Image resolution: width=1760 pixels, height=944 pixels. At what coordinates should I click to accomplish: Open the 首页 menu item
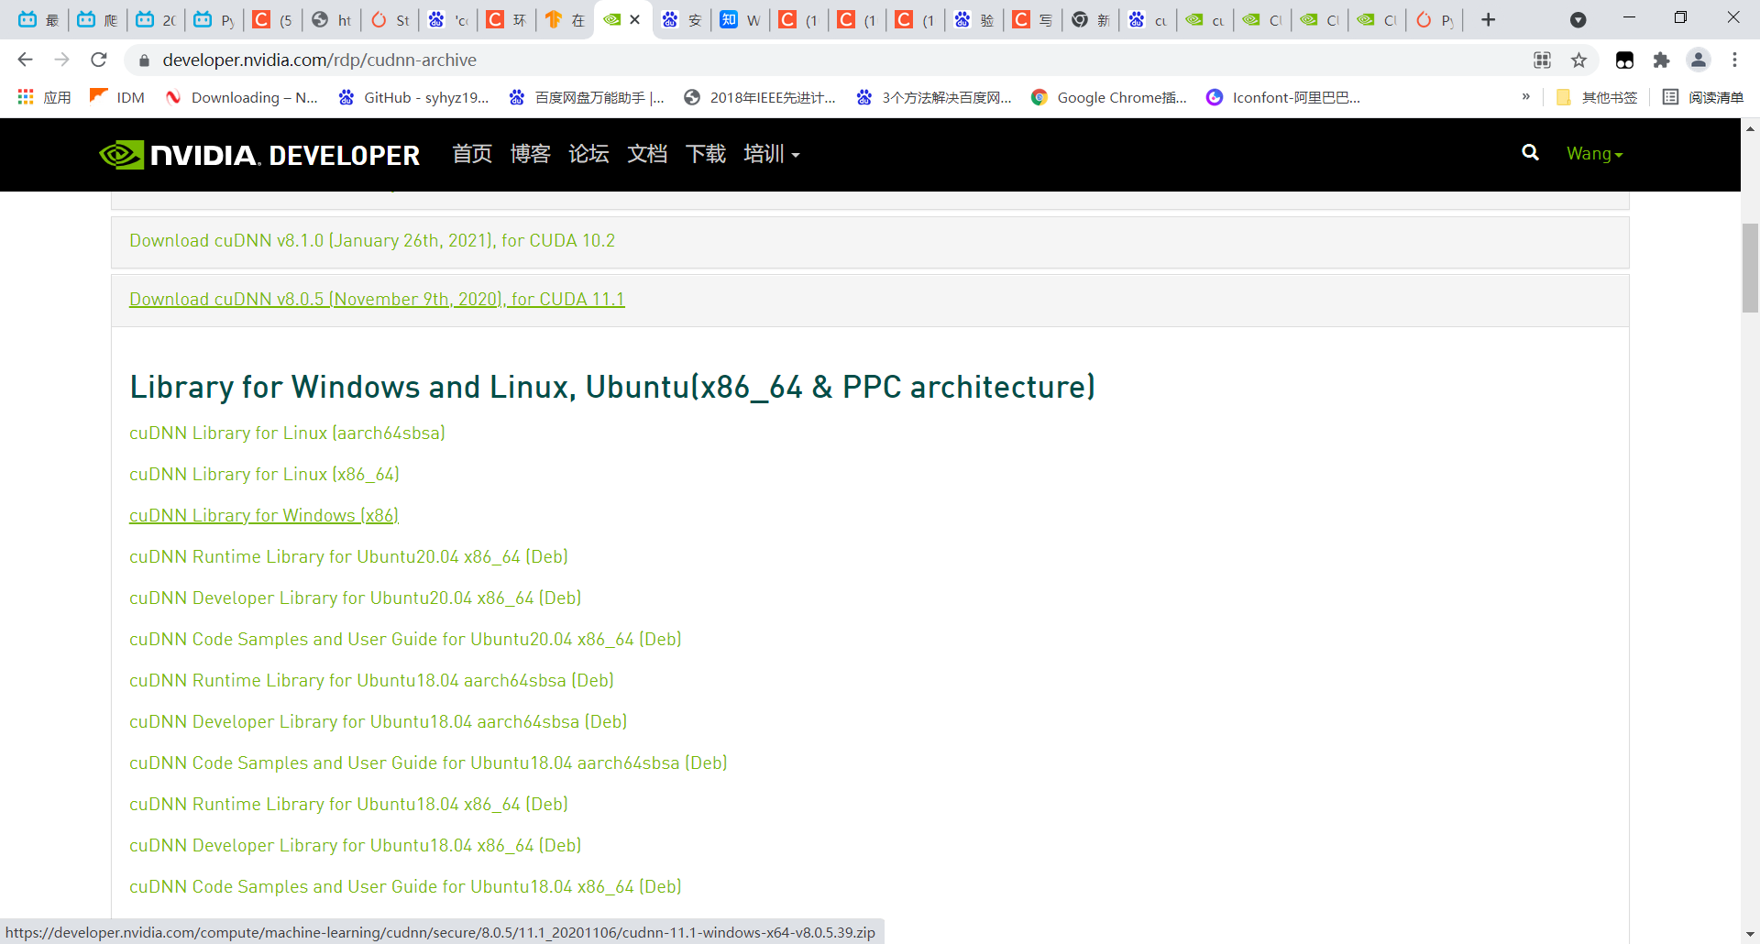click(x=472, y=154)
